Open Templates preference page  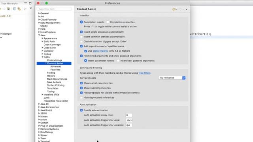pos(53,88)
